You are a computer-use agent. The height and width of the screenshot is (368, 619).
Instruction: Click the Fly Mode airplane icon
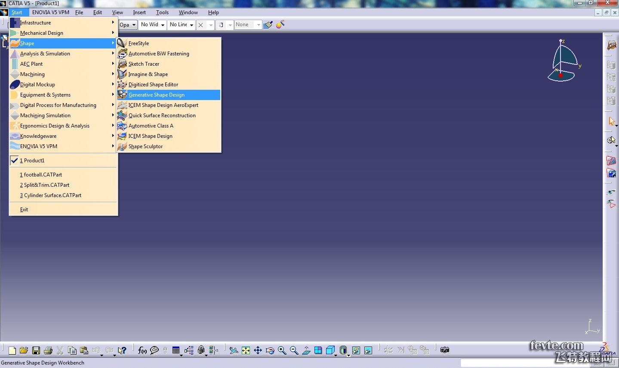234,350
